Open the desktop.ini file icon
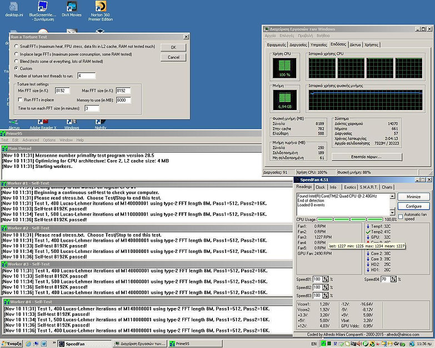 pyautogui.click(x=13, y=7)
